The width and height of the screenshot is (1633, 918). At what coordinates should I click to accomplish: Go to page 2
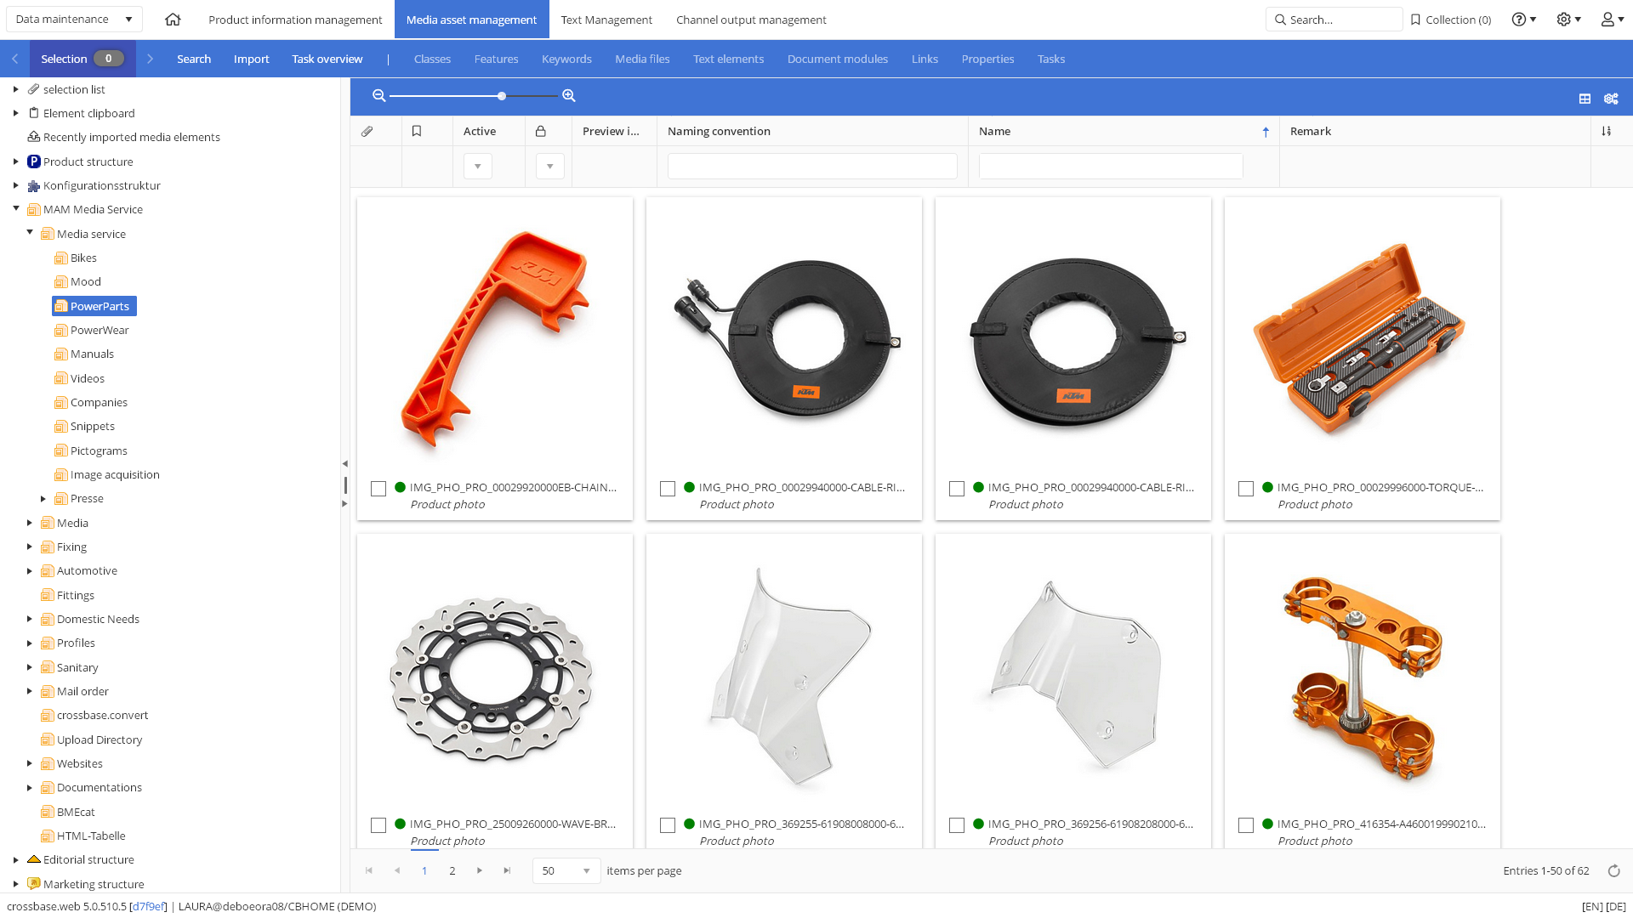(452, 870)
